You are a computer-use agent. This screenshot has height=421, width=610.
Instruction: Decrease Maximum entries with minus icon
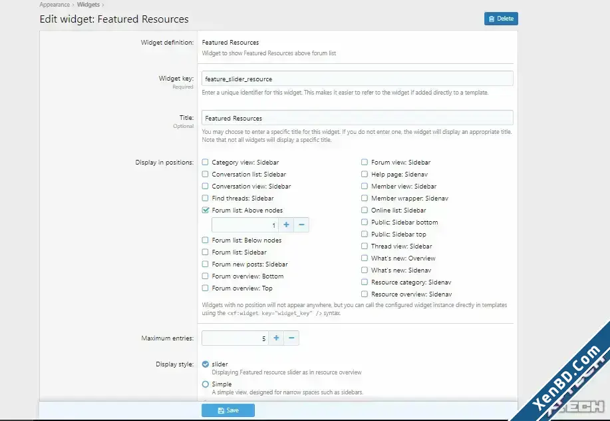click(x=291, y=338)
